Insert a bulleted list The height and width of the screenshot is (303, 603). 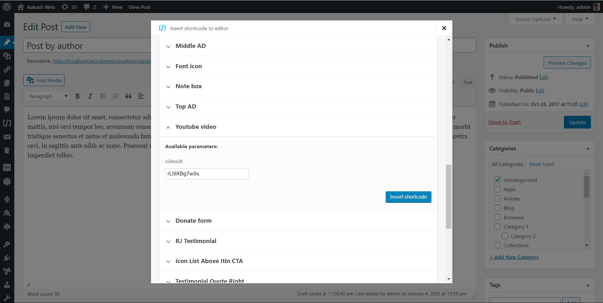click(103, 96)
